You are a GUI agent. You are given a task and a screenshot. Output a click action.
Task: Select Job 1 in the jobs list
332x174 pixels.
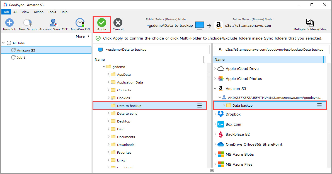pos(21,58)
